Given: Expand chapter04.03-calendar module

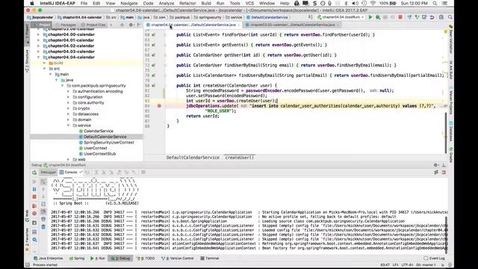Looking at the screenshot, I should [x=38, y=52].
